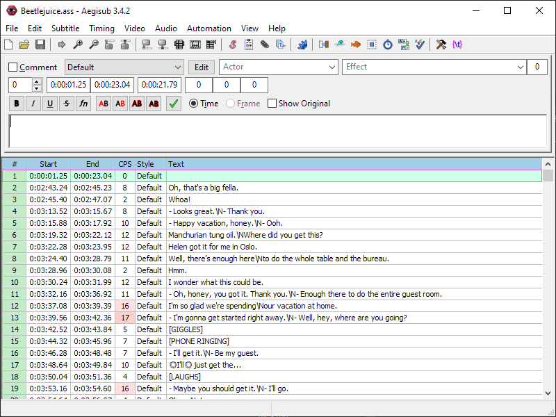Open the Options hammer-and-wrench icon
This screenshot has height=417, width=556.
pyautogui.click(x=441, y=44)
